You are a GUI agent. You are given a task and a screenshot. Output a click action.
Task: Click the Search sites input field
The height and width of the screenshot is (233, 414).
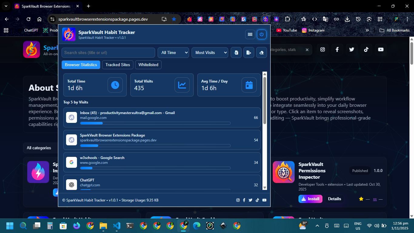click(108, 52)
